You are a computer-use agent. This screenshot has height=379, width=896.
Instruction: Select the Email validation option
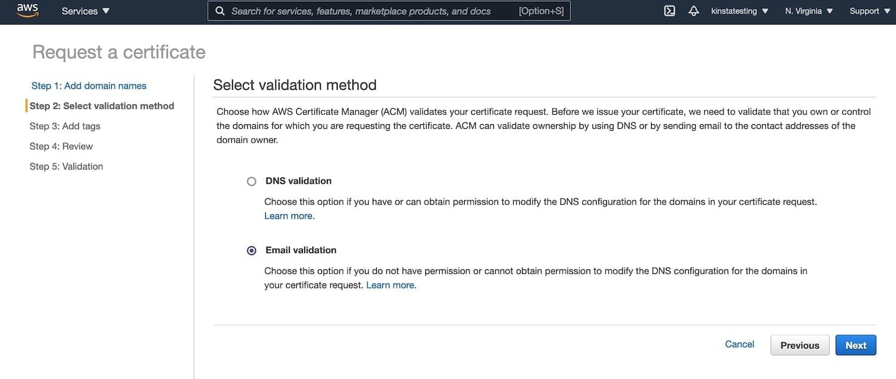(251, 250)
